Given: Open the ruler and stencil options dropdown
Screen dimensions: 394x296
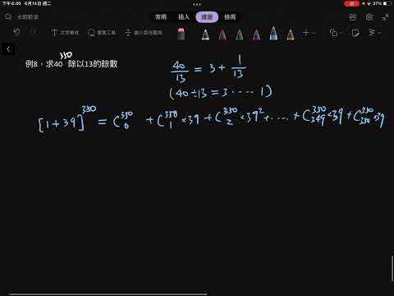Looking at the screenshot, I should [374, 33].
